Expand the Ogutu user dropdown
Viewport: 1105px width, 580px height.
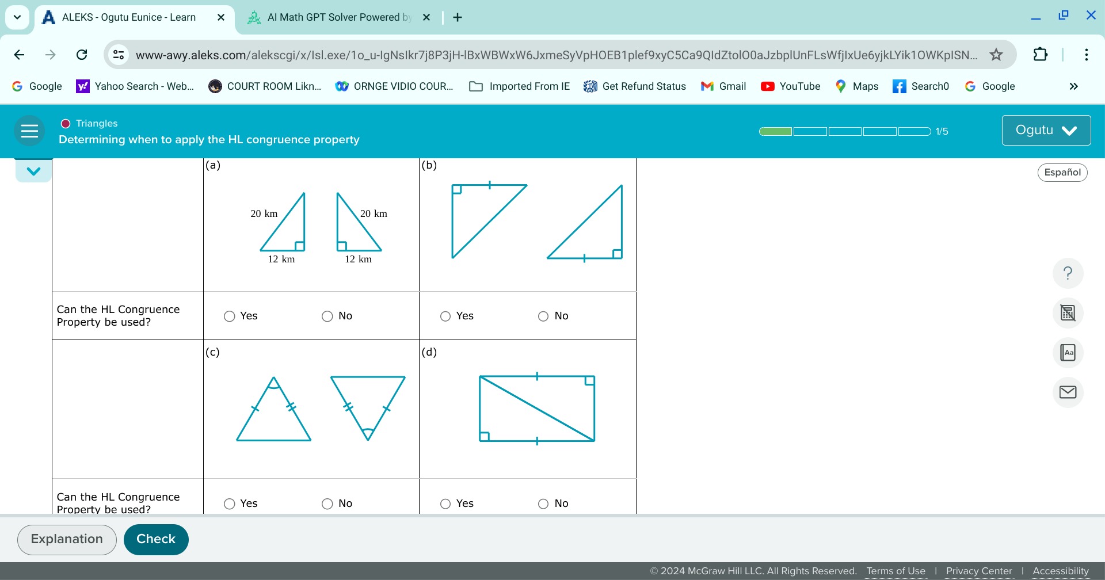1046,130
